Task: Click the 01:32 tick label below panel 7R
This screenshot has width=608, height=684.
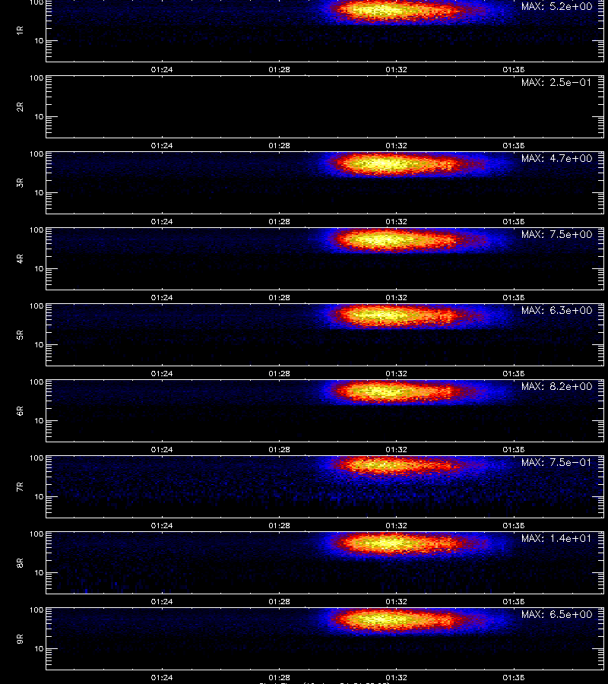Action: (x=396, y=525)
